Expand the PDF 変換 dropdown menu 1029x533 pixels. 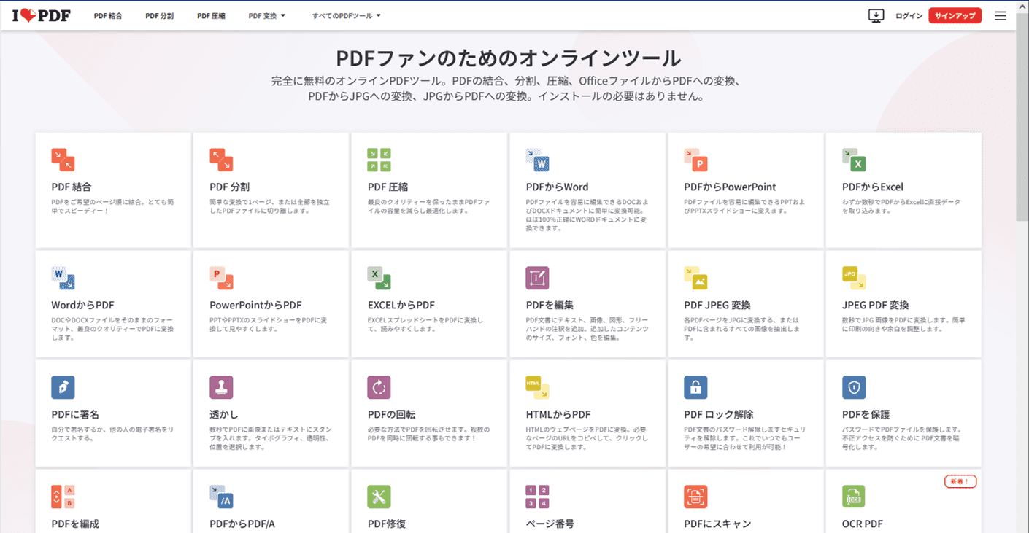[266, 16]
